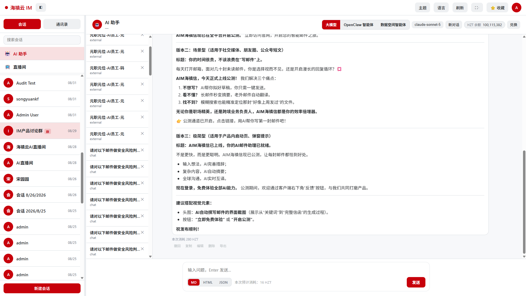The image size is (526, 296).
Task: Switch to the 会话 tab
Action: [22, 24]
